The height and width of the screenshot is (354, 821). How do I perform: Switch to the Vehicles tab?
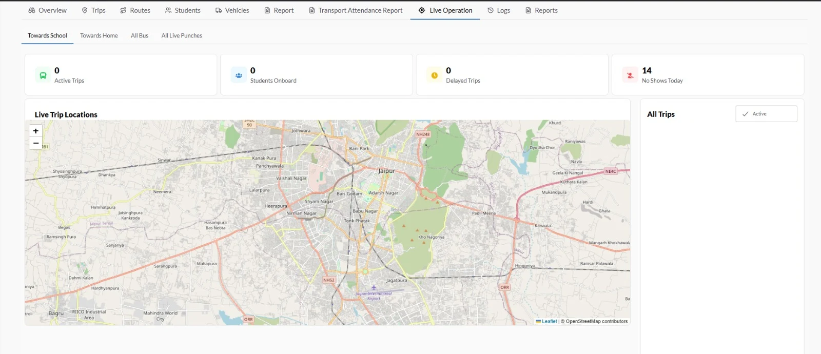(x=232, y=10)
